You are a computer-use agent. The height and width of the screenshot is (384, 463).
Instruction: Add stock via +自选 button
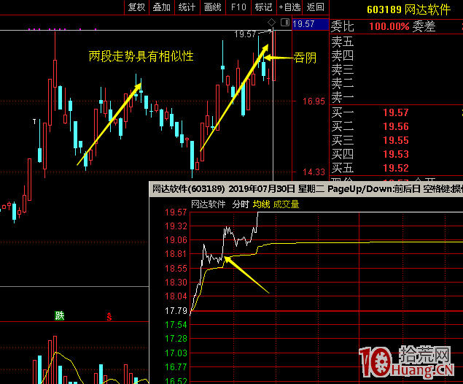[x=289, y=7]
